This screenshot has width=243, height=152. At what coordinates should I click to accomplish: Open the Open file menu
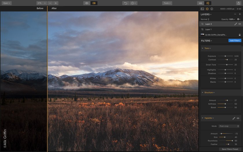tap(7, 3)
